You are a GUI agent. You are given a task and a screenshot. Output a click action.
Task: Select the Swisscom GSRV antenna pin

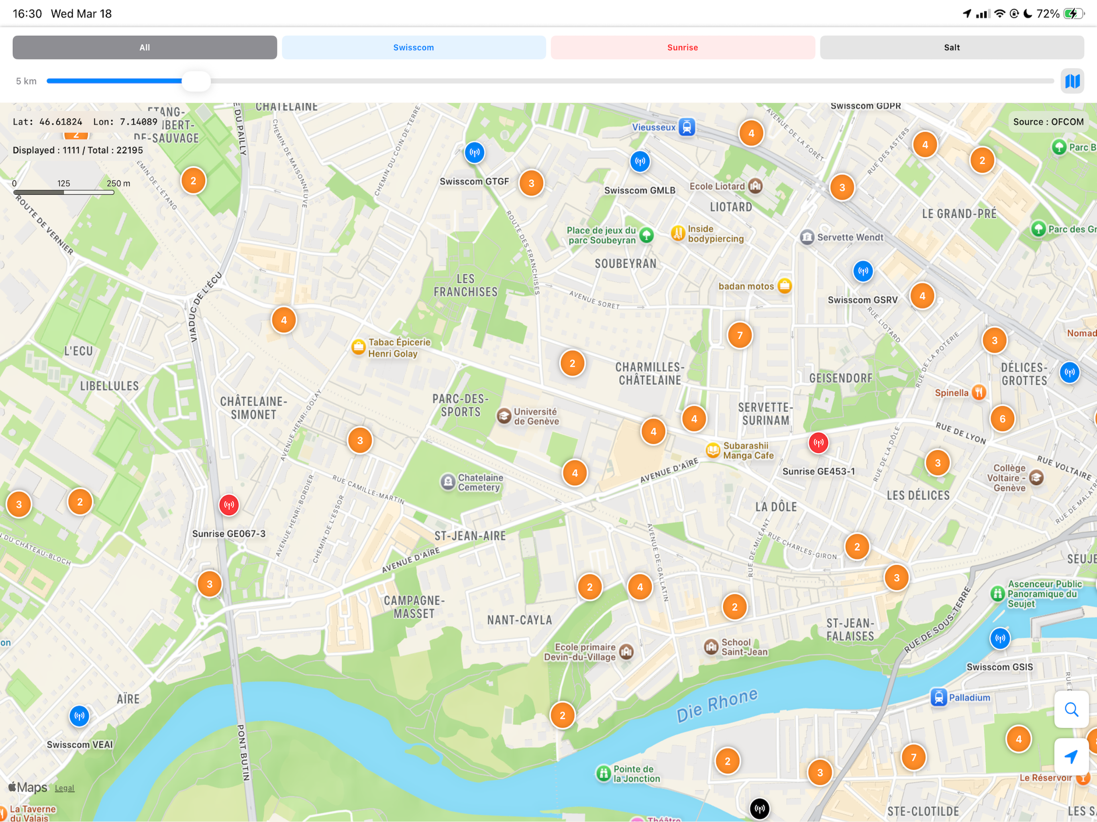(x=863, y=271)
